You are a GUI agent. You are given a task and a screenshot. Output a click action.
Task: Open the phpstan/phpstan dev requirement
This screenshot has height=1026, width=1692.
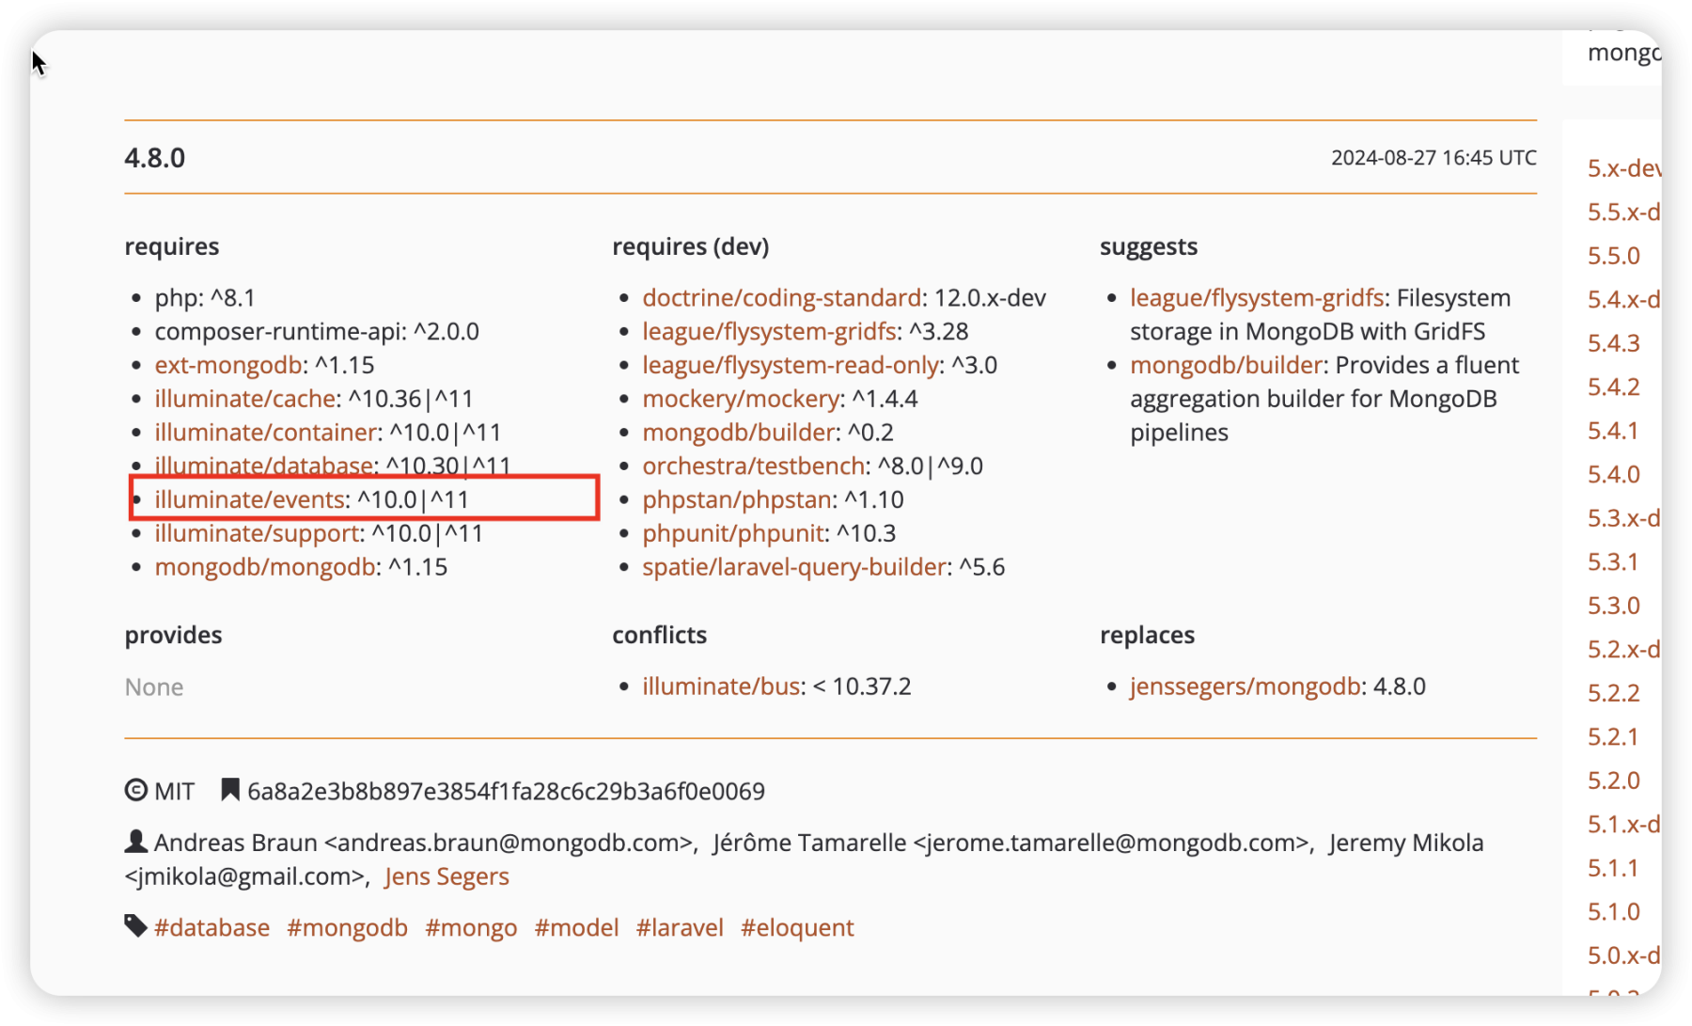tap(737, 499)
